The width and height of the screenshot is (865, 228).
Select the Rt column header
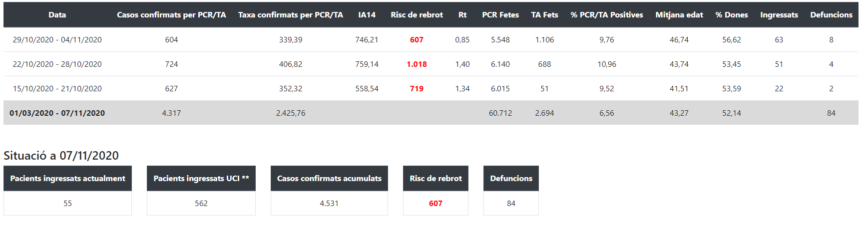click(462, 15)
